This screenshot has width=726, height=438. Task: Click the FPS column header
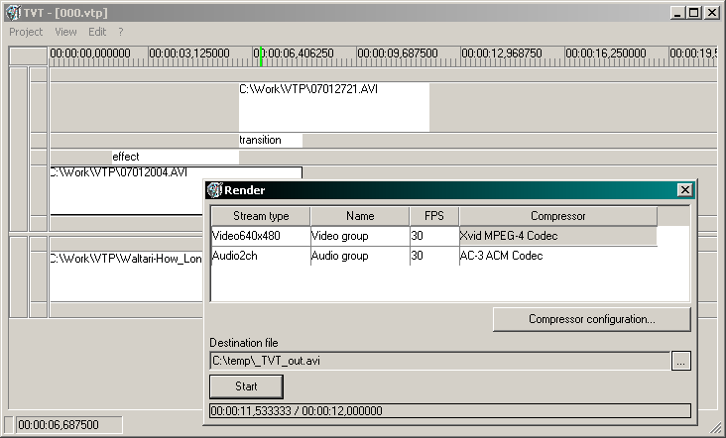tap(434, 216)
